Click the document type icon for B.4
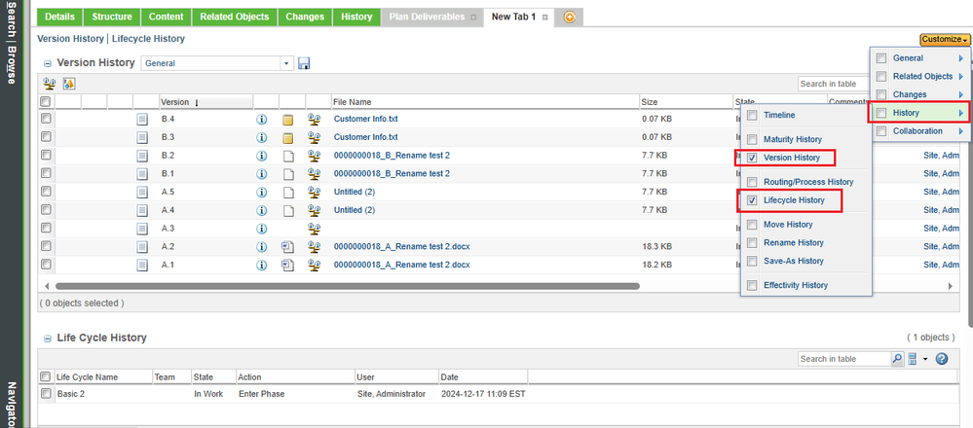The width and height of the screenshot is (973, 428). tap(142, 119)
